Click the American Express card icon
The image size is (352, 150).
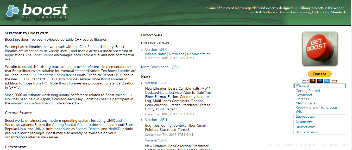click(327, 81)
